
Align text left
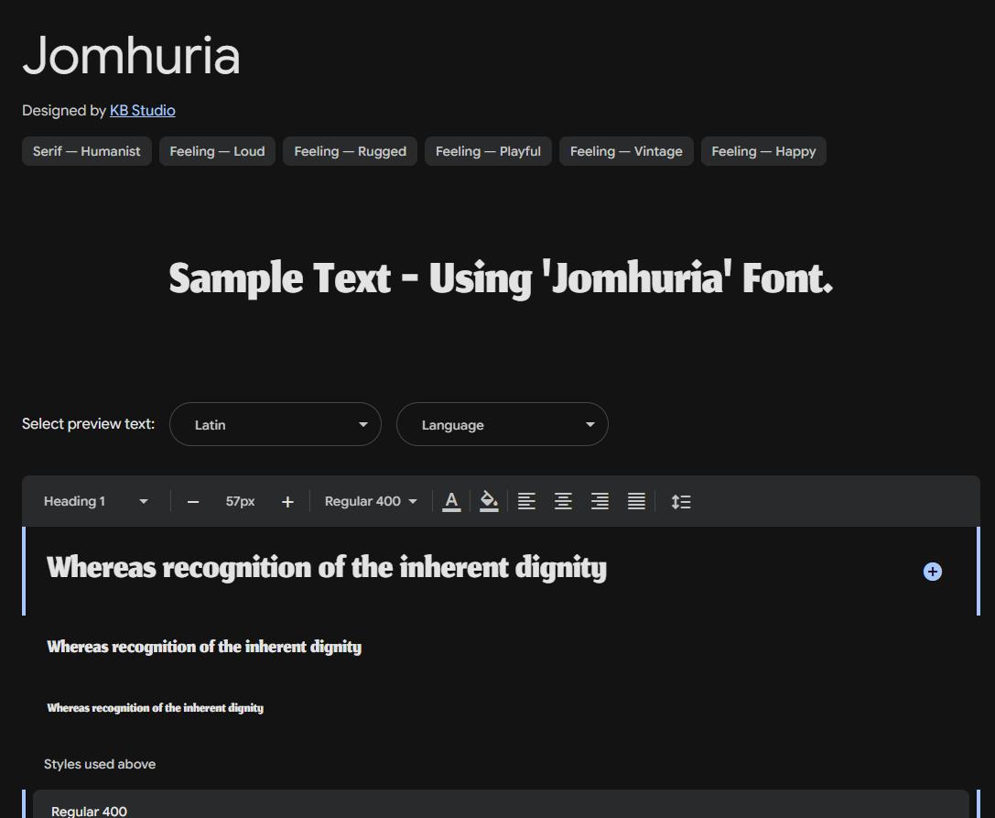526,501
